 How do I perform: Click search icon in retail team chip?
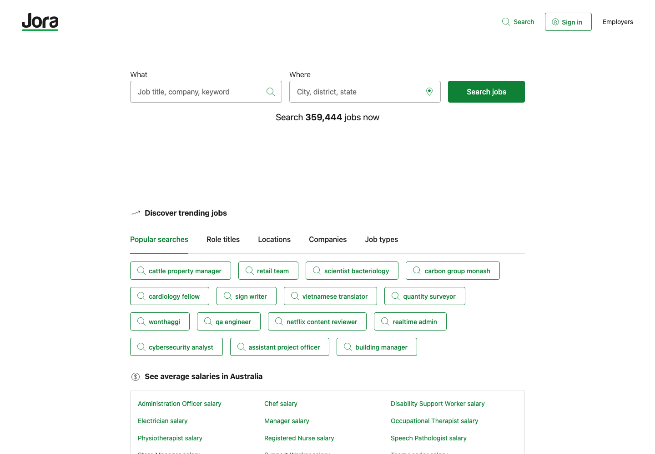coord(250,271)
